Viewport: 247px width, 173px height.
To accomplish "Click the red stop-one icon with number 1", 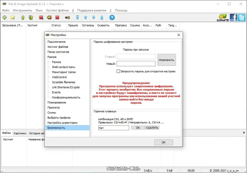I will tap(41, 18).
